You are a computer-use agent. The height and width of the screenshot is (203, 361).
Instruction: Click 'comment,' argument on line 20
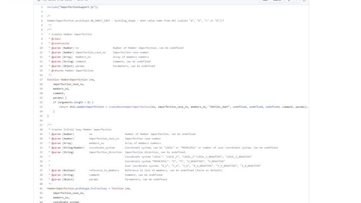point(59,93)
